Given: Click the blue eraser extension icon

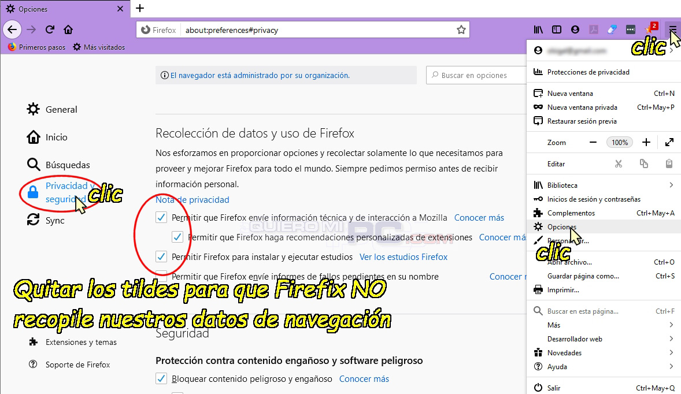Looking at the screenshot, I should (612, 29).
